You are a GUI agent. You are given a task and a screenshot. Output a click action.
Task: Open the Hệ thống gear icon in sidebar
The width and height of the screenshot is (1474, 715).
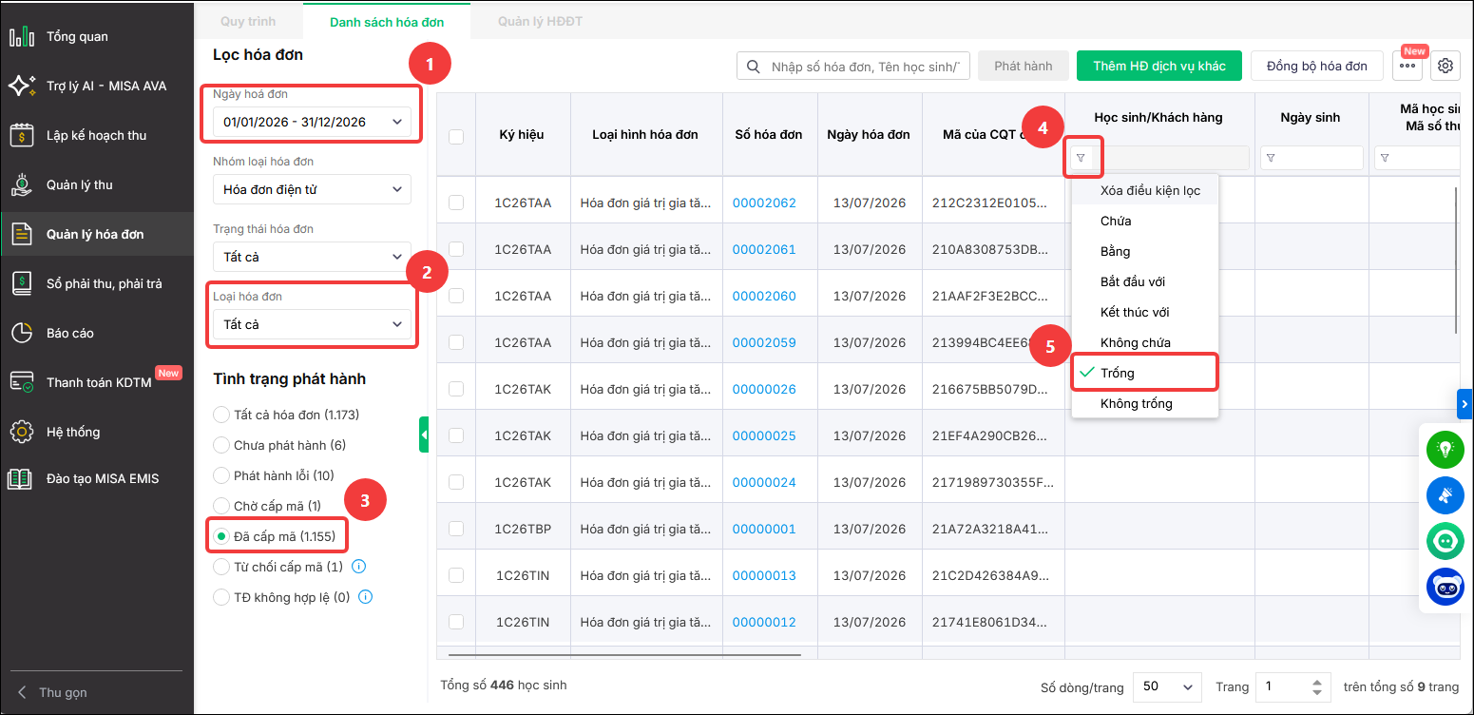(x=21, y=433)
